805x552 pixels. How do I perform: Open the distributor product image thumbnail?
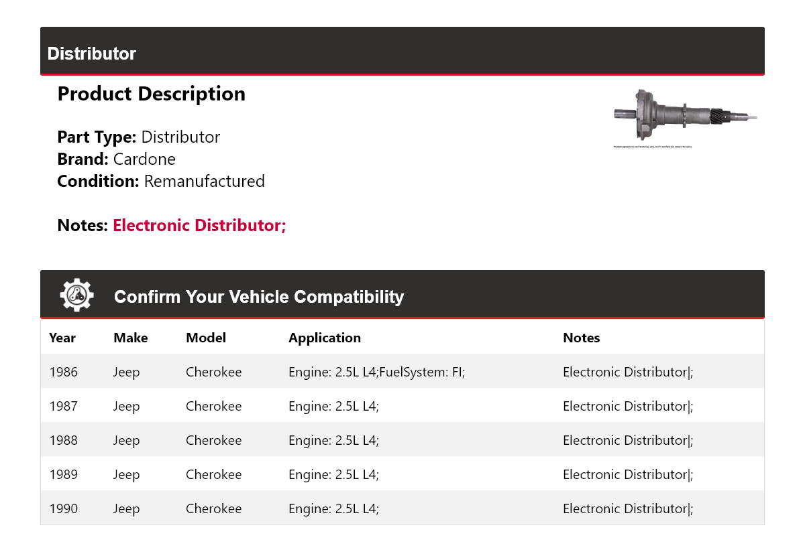tap(685, 115)
